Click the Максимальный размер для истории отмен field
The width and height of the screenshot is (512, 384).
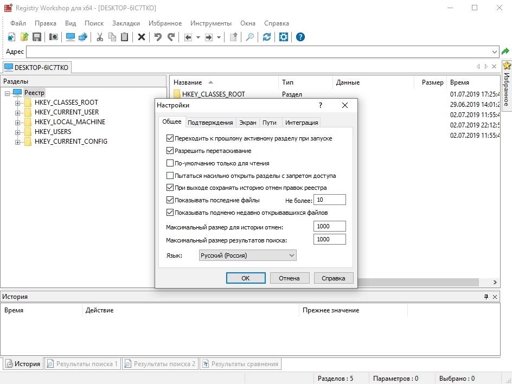(329, 226)
